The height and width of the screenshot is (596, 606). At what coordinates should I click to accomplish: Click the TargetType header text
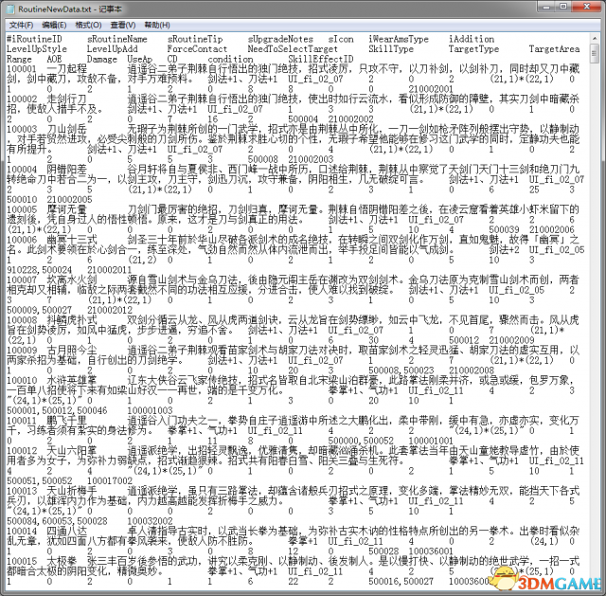(473, 49)
